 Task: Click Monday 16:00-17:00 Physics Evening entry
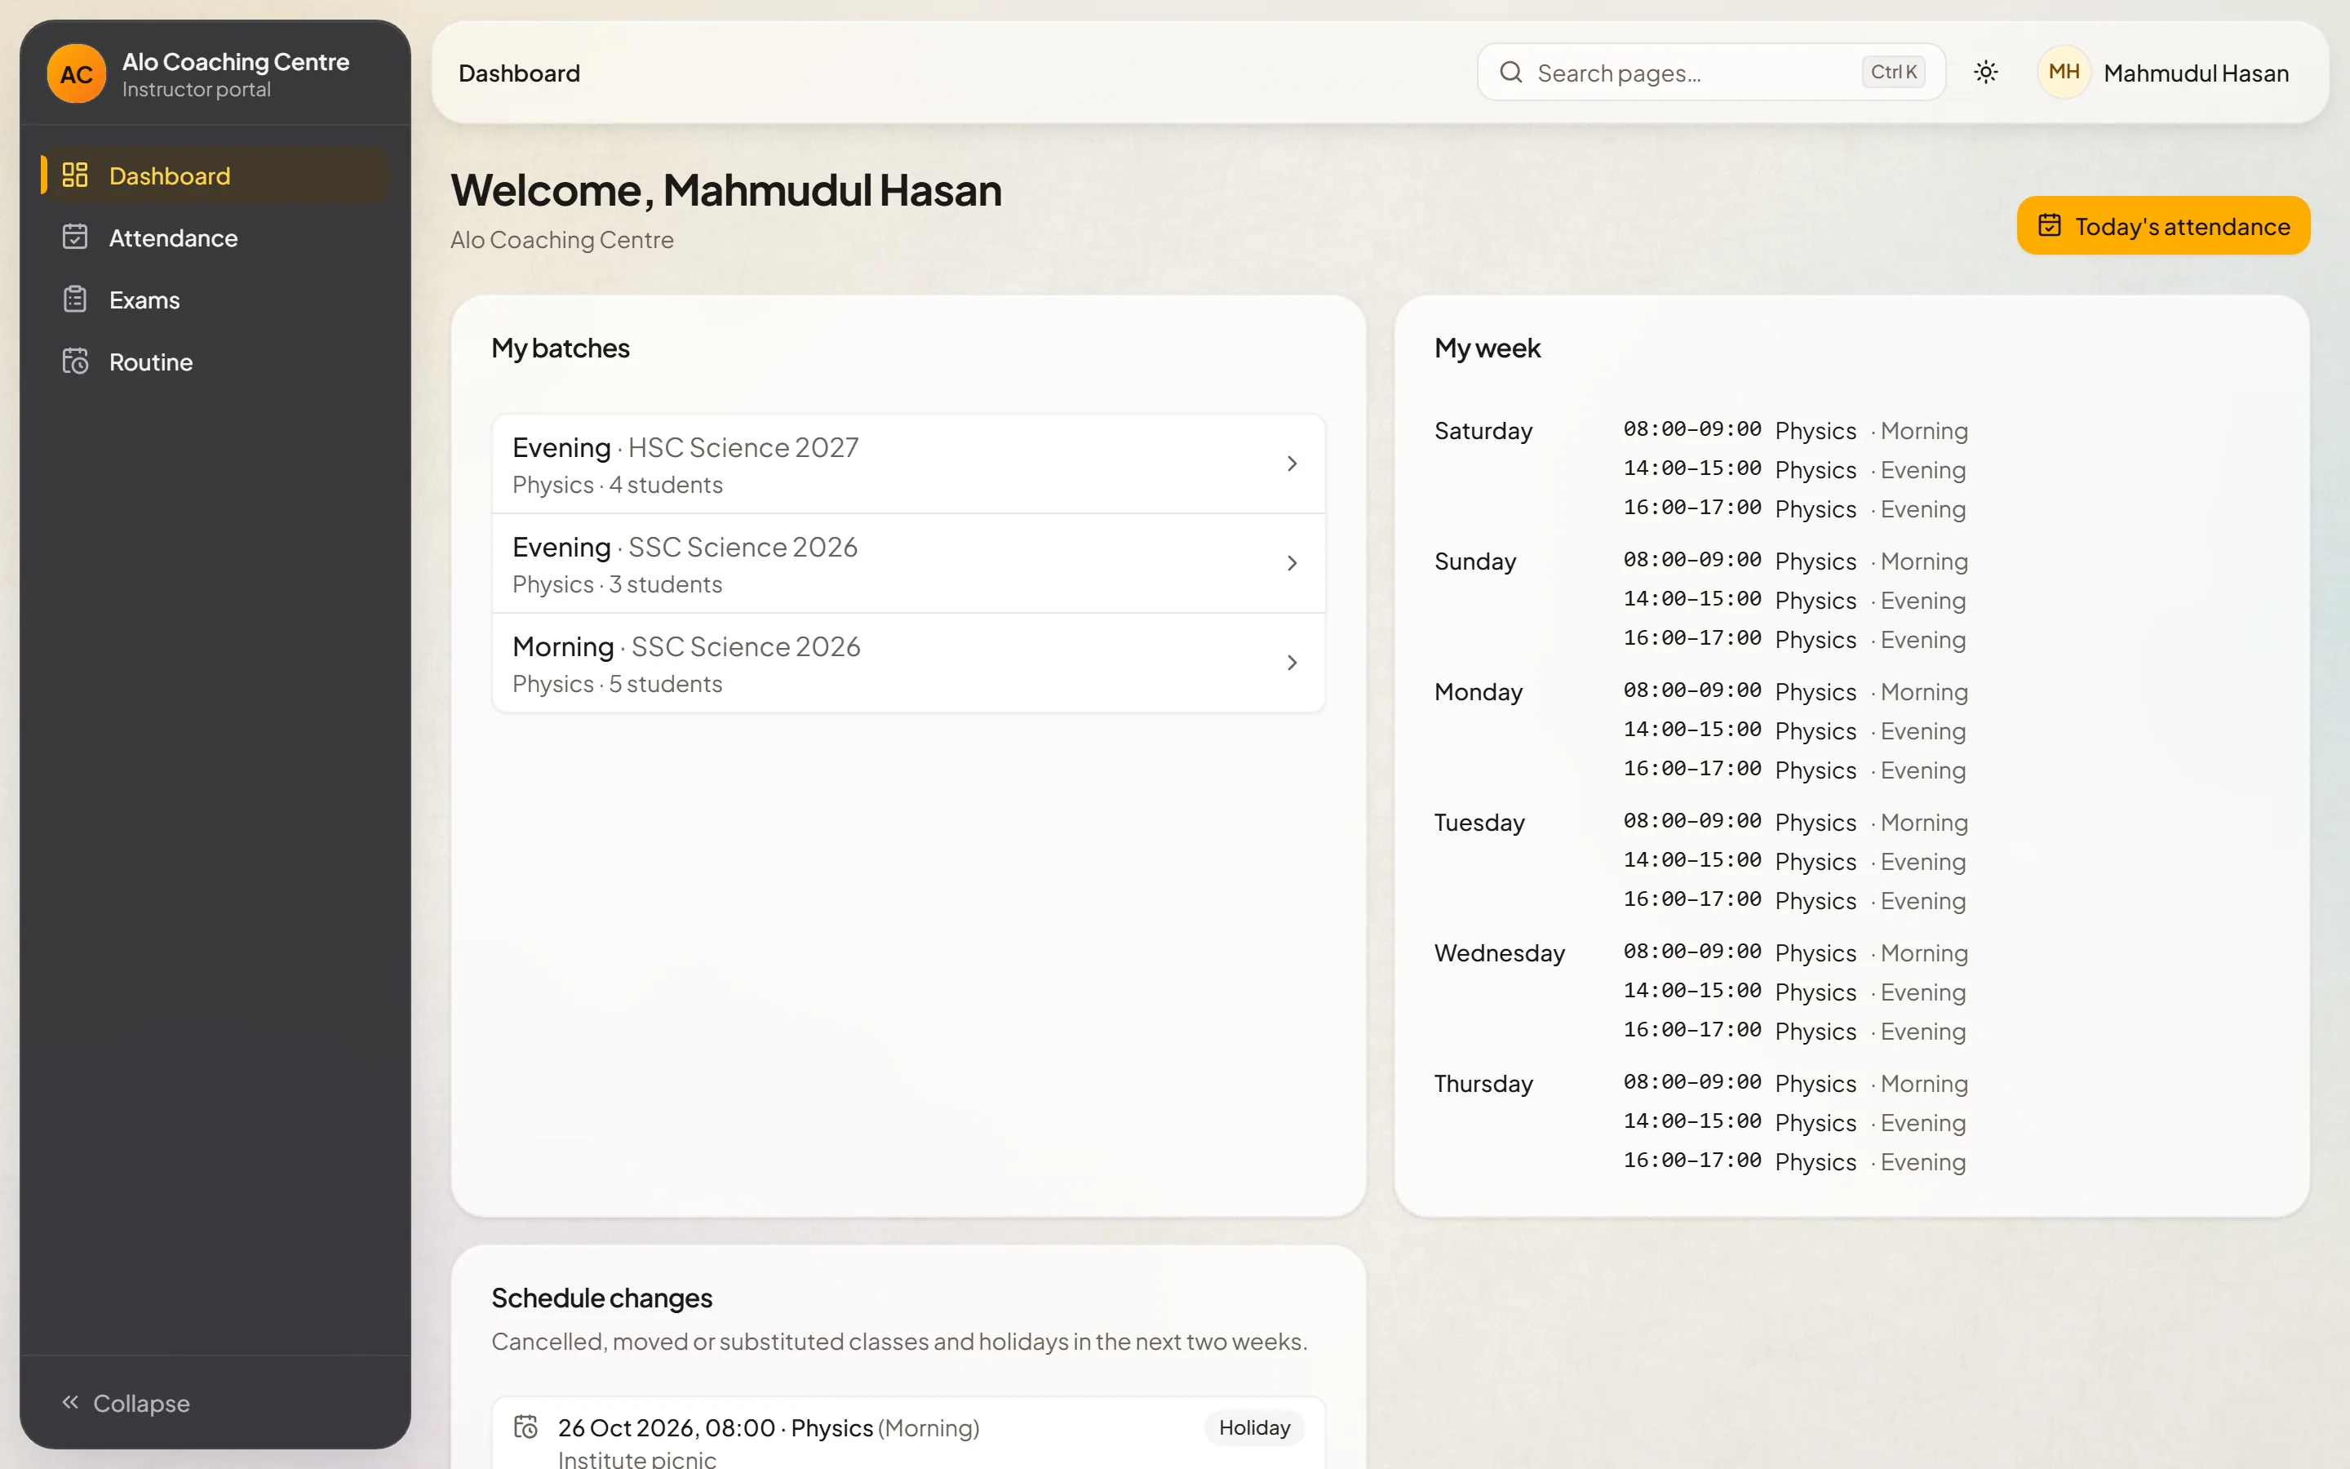(1794, 770)
